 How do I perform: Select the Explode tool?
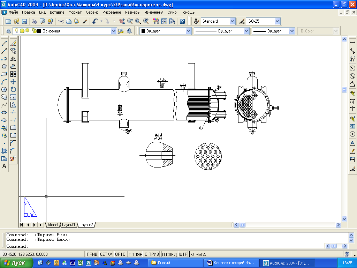click(x=13, y=158)
